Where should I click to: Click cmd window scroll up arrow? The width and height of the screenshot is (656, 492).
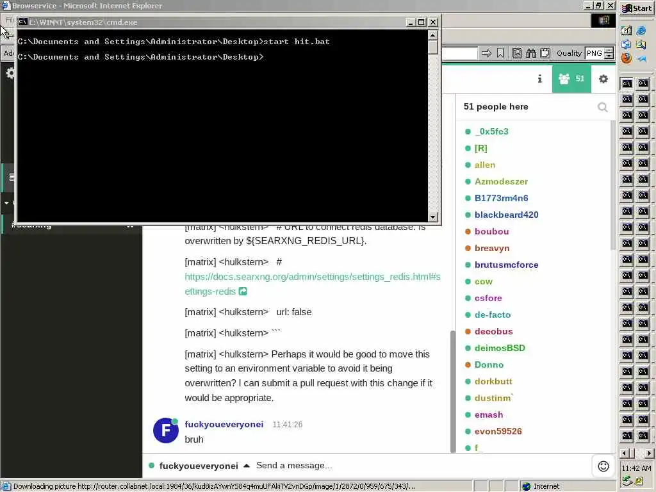coord(433,35)
